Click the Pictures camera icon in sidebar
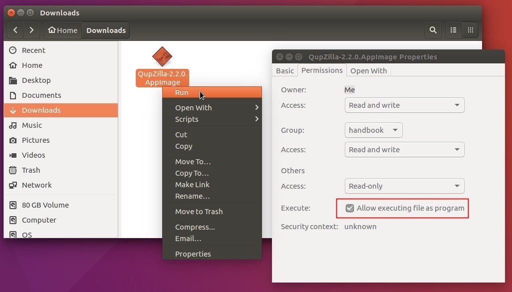 point(13,140)
